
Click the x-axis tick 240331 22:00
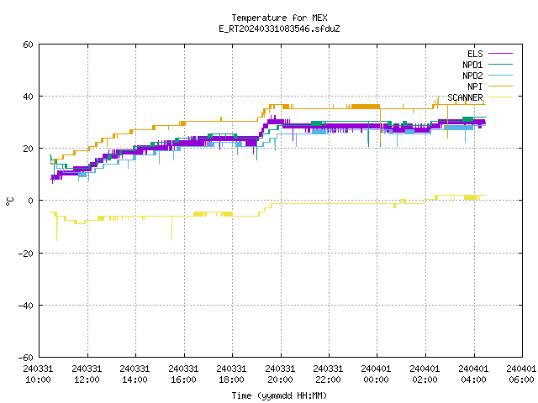[x=329, y=374]
